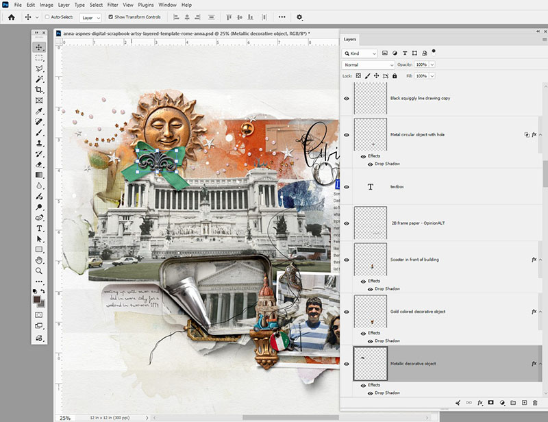Select the Spot Healing Brush tool
The width and height of the screenshot is (548, 422).
tap(39, 122)
